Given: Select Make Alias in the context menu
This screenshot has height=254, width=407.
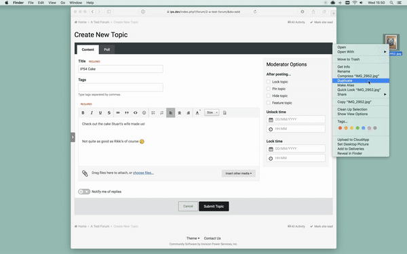Looking at the screenshot, I should coord(361,85).
